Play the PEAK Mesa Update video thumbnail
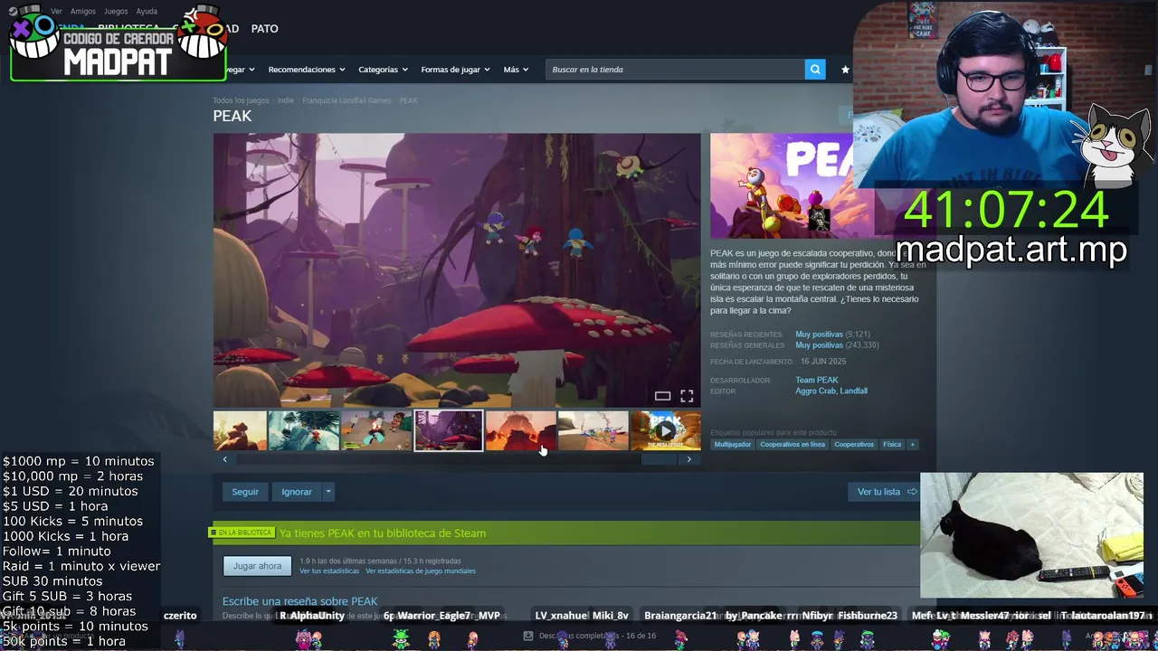 665,430
